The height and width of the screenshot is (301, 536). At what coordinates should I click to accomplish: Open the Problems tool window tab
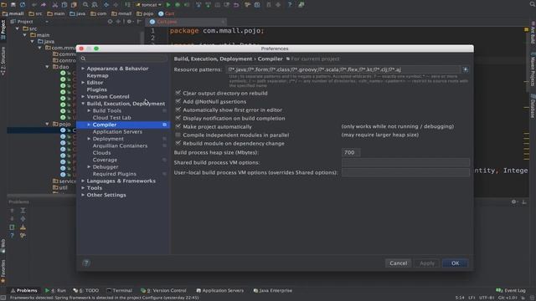tap(24, 290)
